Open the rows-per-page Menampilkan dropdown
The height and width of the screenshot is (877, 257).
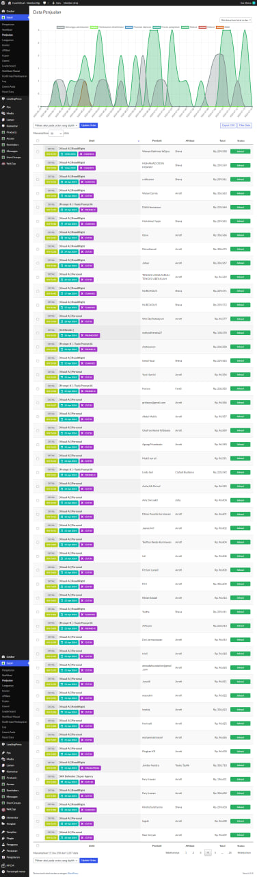[56, 133]
